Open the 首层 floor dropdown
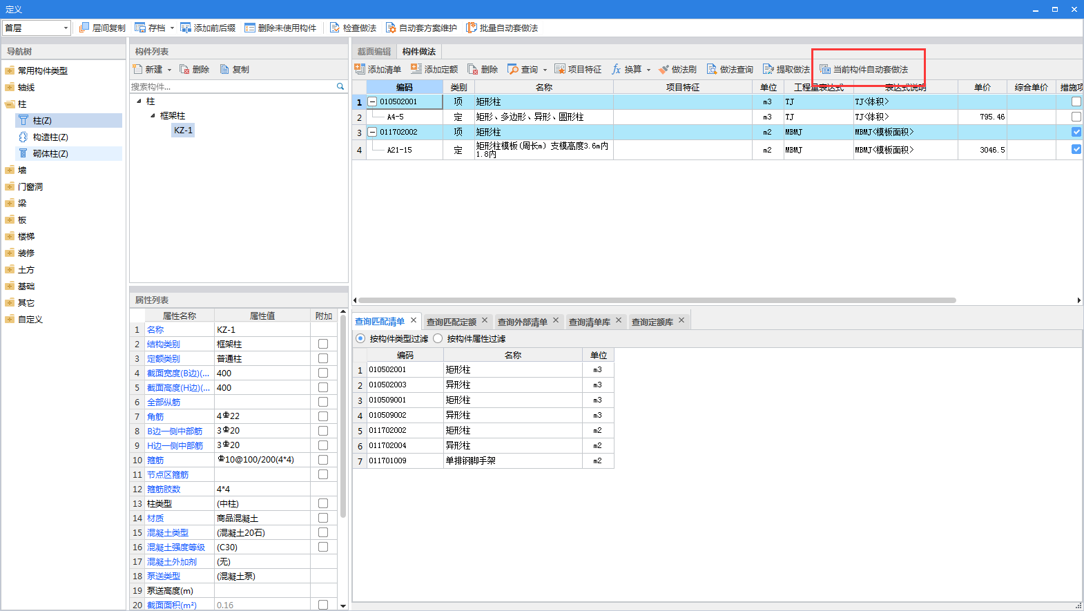The width and height of the screenshot is (1084, 611). [x=66, y=28]
